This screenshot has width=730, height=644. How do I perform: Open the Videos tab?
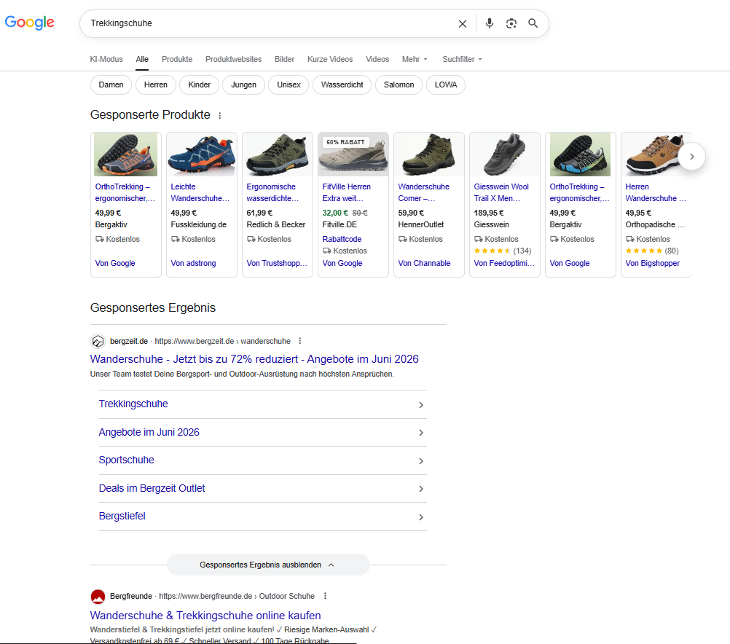pyautogui.click(x=377, y=59)
